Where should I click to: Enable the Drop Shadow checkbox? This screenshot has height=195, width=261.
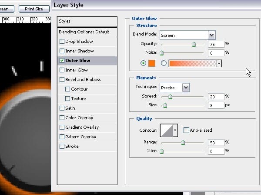click(x=62, y=42)
